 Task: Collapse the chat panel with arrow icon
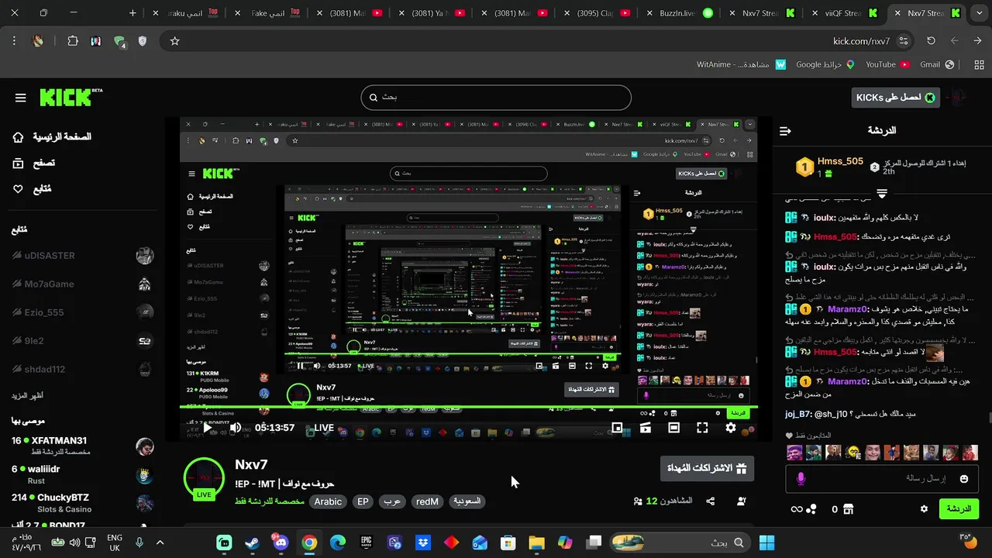click(x=785, y=131)
